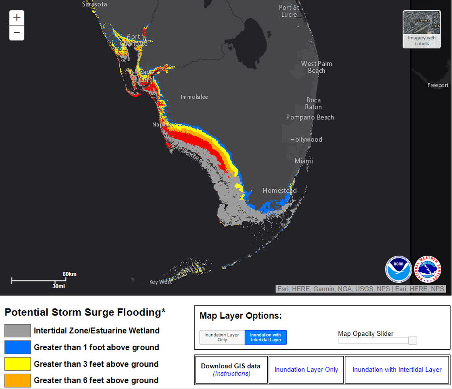Select Inundation with Intertidal Layer toggle
Screen dimensions: 452x389
tap(266, 337)
